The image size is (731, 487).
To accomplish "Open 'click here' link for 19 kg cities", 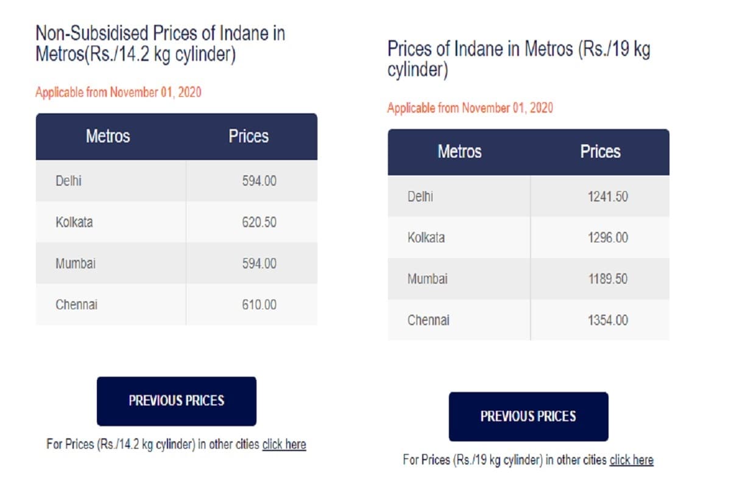I will click(631, 460).
